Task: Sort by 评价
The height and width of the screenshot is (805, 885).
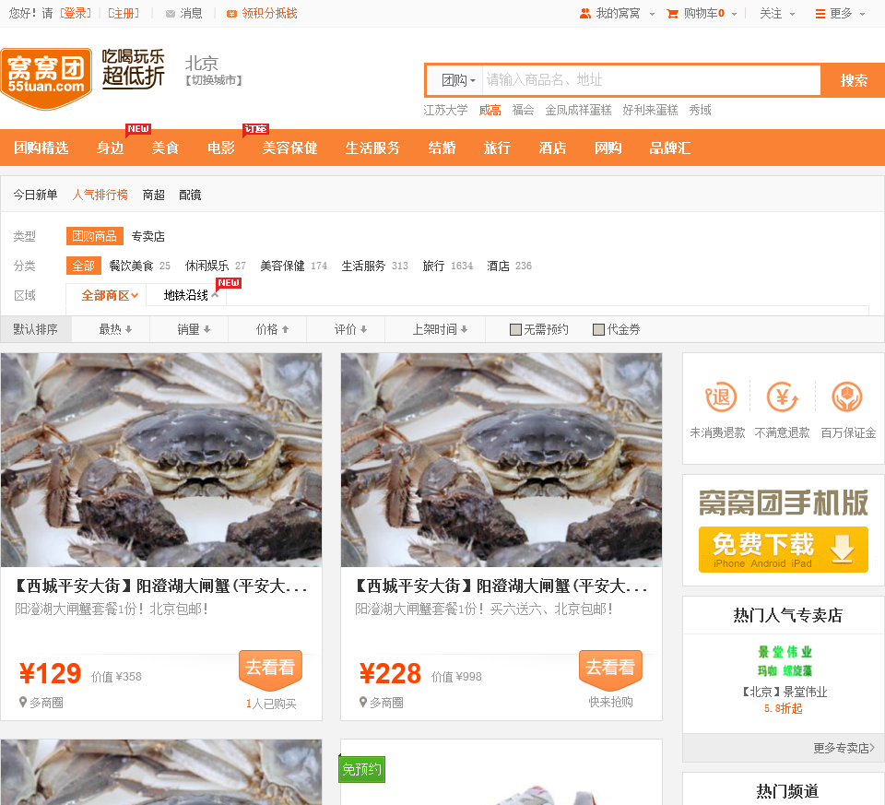Action: pyautogui.click(x=350, y=329)
